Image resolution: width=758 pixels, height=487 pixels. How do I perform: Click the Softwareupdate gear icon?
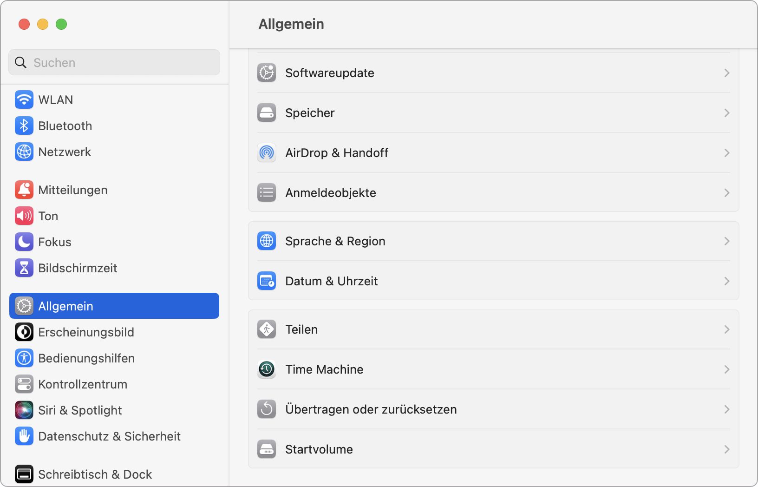click(266, 72)
